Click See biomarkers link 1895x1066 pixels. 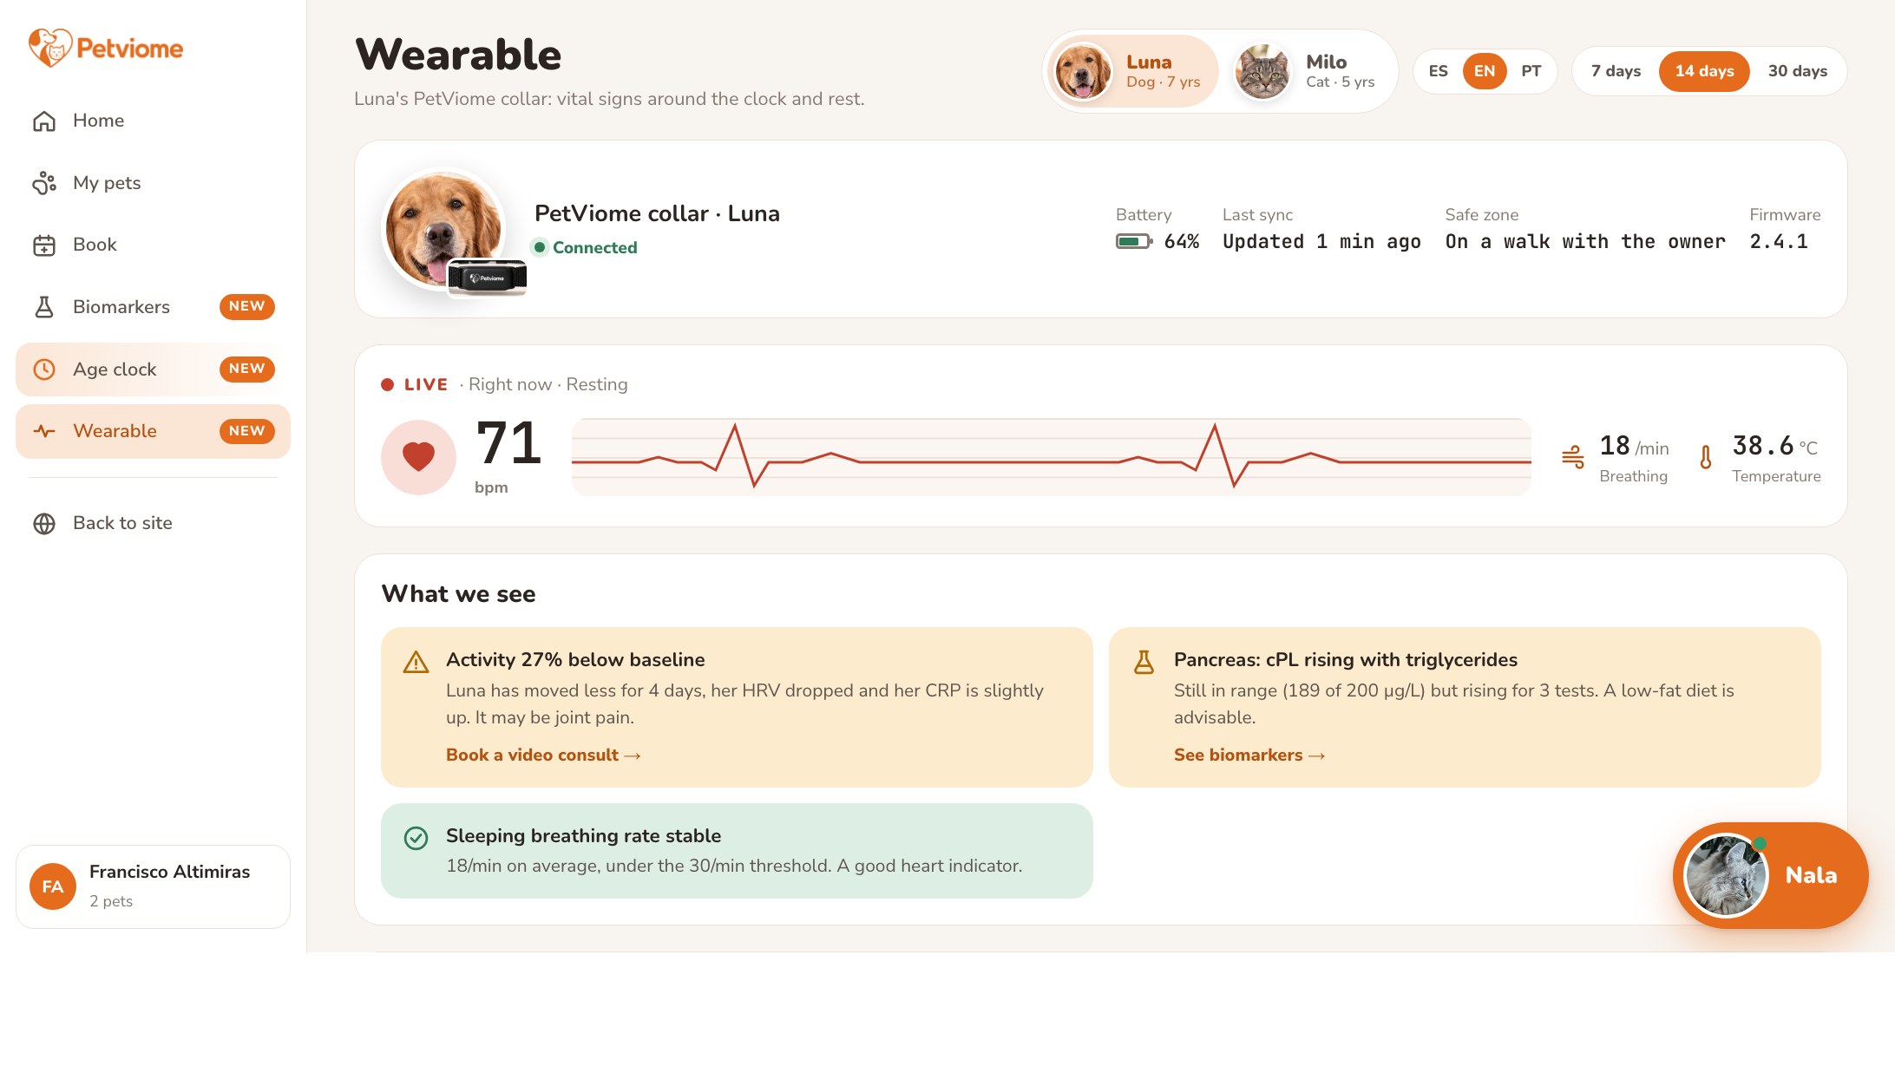tap(1249, 755)
